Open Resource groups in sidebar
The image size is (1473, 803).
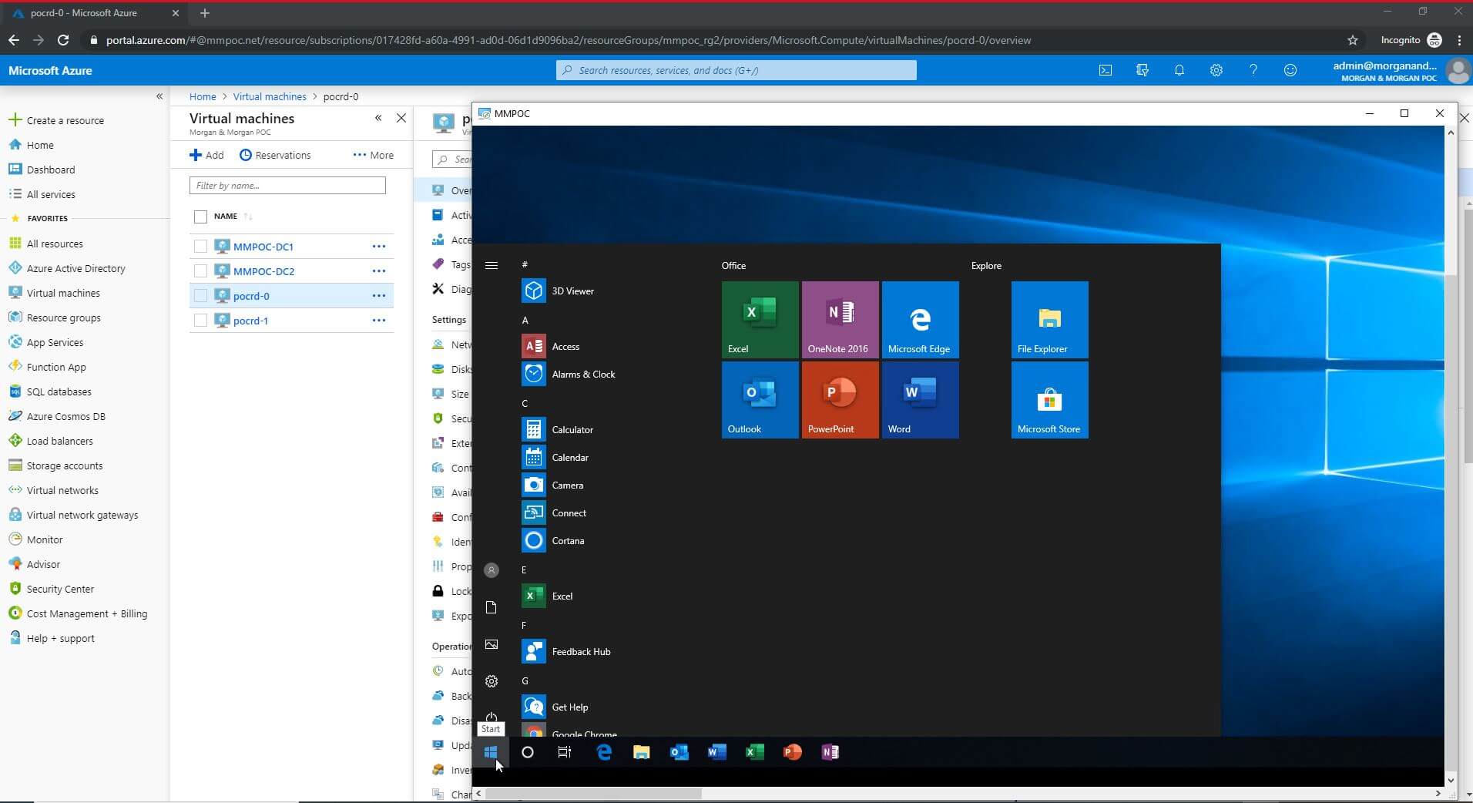54,318
